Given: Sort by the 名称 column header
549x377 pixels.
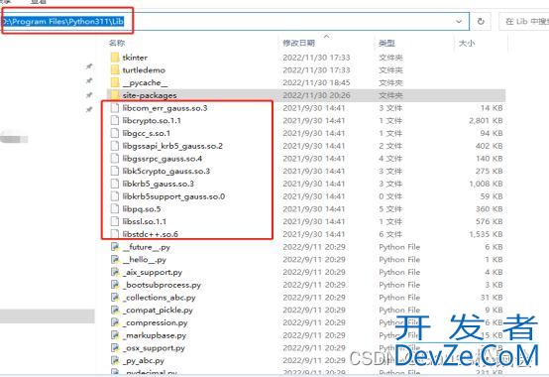Looking at the screenshot, I should point(117,43).
